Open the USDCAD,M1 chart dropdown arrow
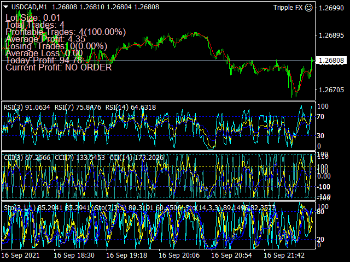This screenshot has width=350, height=262. point(6,8)
